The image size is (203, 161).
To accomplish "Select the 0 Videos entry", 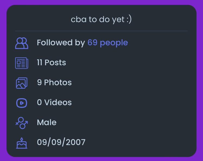I will pyautogui.click(x=54, y=102).
